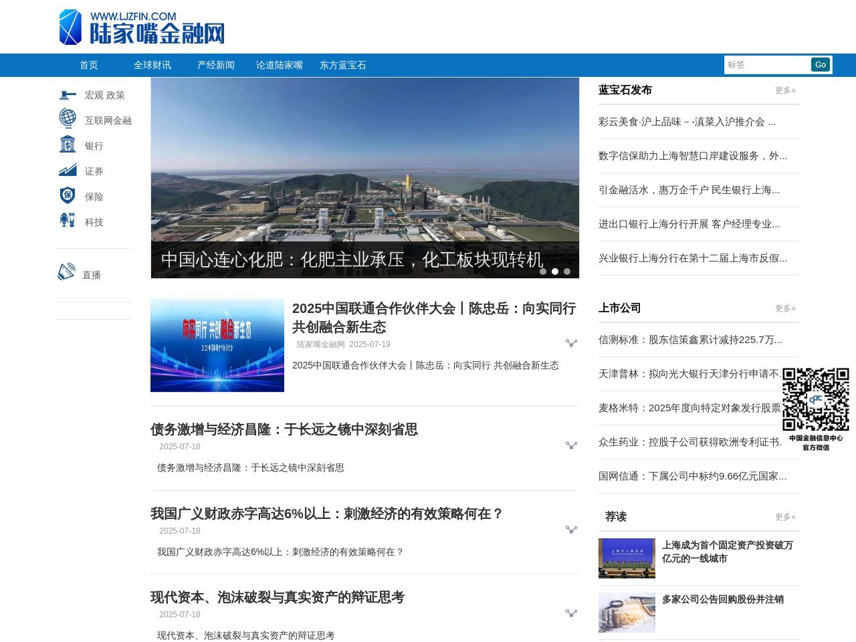This screenshot has height=642, width=856.
Task: Click 更多» next to 蓝宝石发布
Action: pyautogui.click(x=785, y=90)
